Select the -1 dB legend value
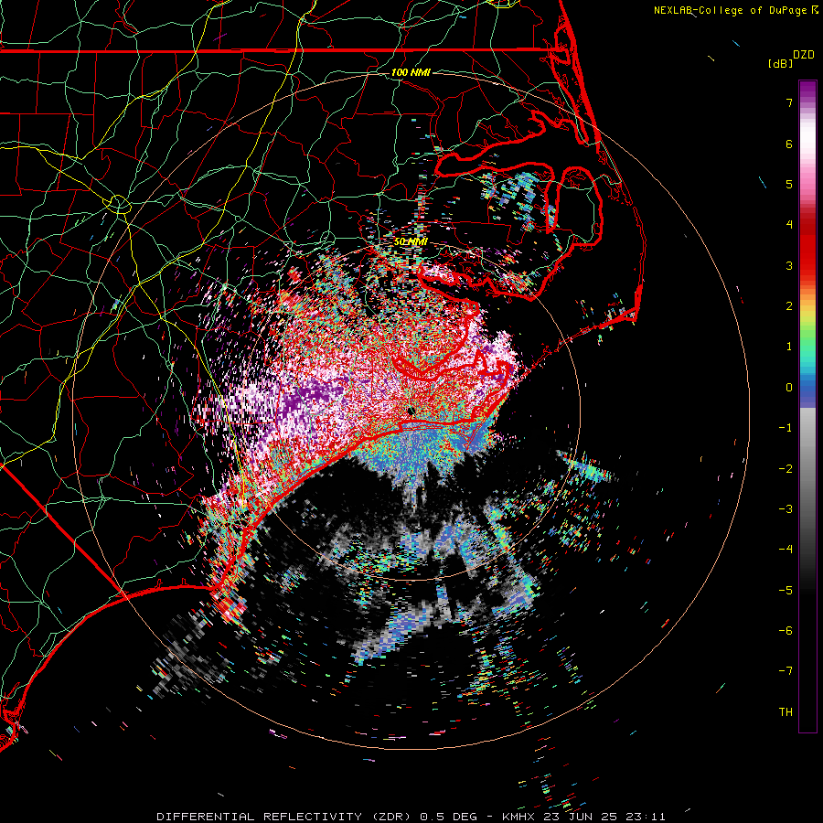The image size is (823, 823). [x=786, y=428]
